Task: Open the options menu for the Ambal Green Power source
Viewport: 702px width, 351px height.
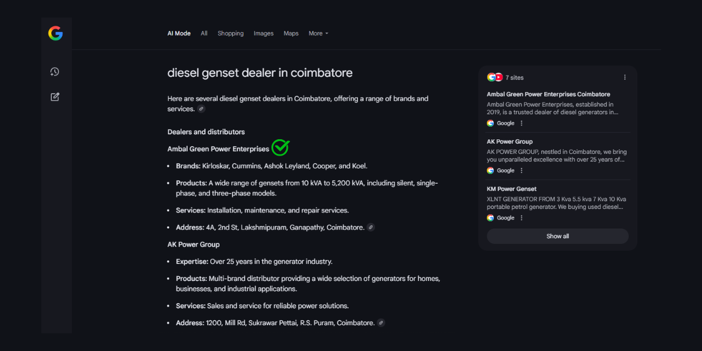Action: pyautogui.click(x=522, y=123)
